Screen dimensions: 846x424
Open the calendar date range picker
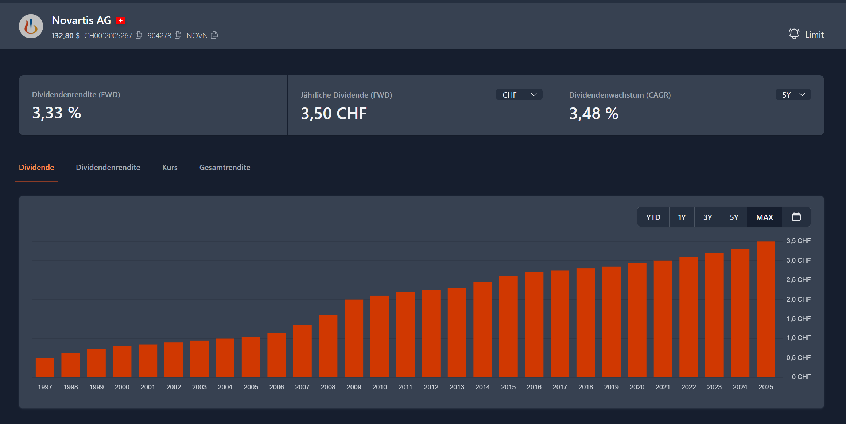(796, 217)
